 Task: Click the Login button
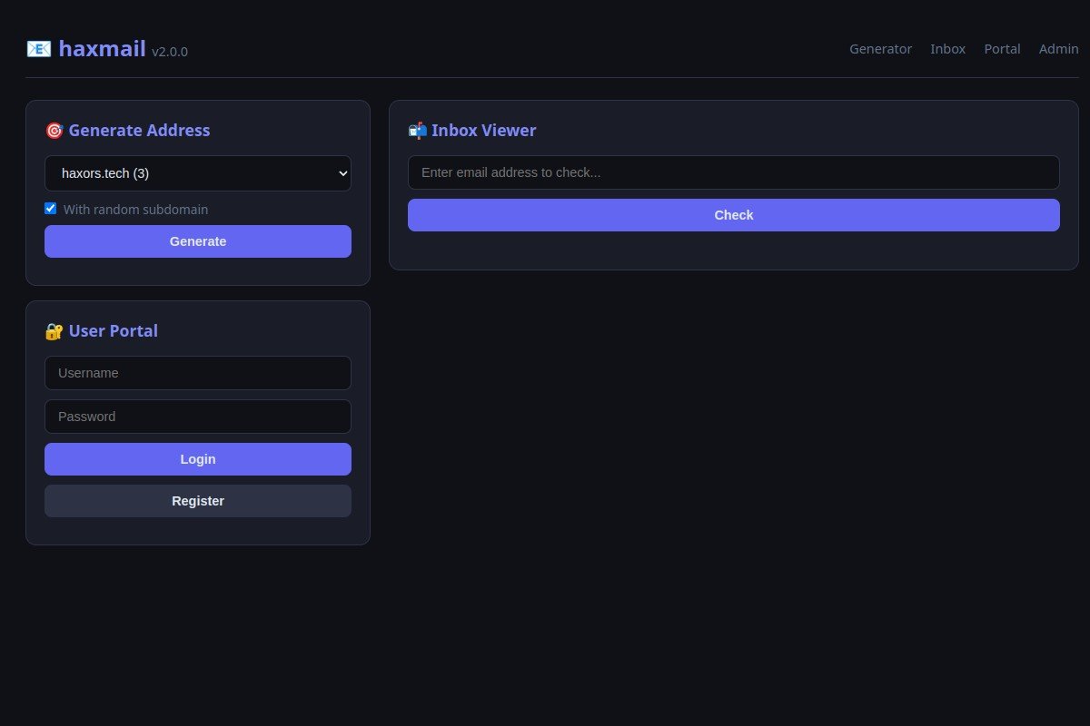198,459
